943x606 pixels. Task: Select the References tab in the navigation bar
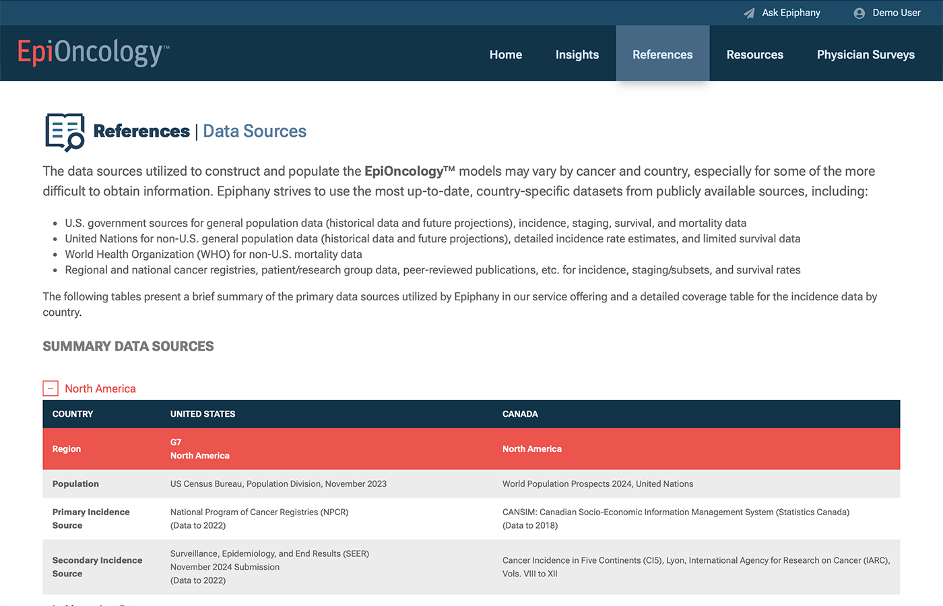(x=662, y=55)
